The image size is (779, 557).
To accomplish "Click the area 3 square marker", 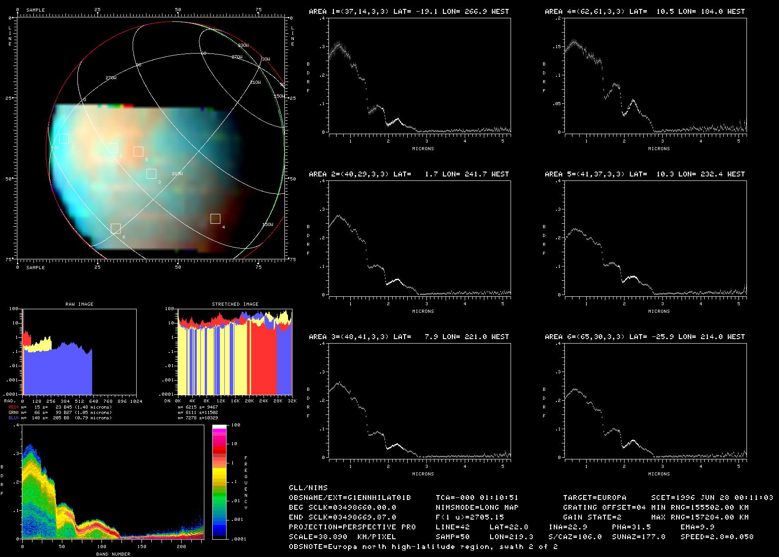I will (151, 174).
